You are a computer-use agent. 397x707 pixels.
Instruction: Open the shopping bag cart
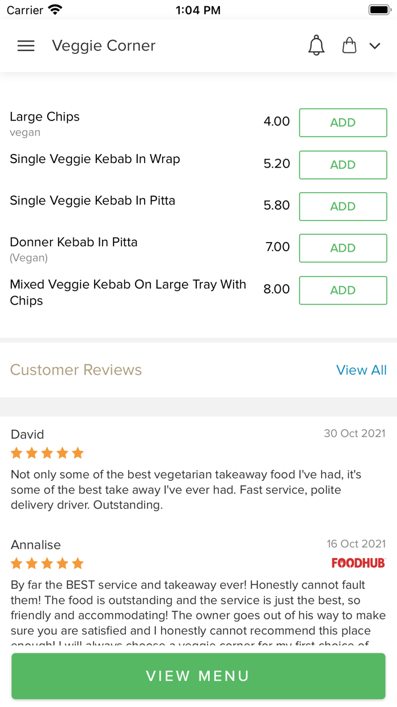[349, 45]
